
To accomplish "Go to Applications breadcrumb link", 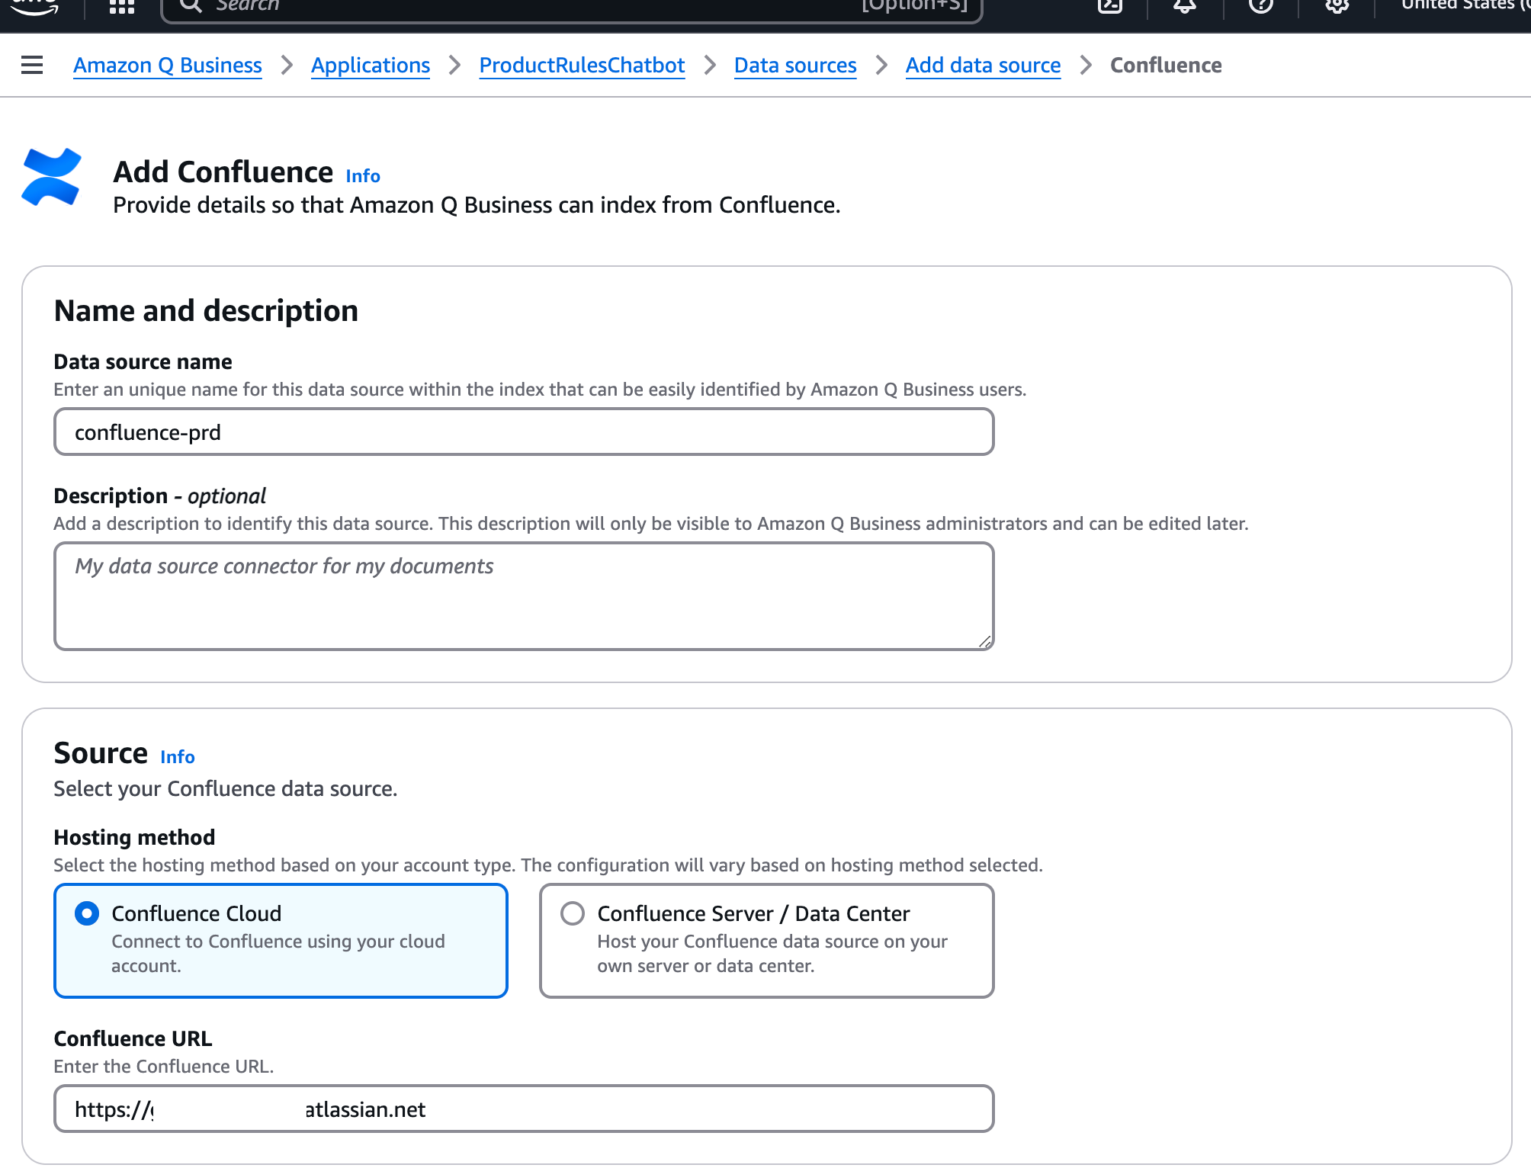I will click(371, 66).
